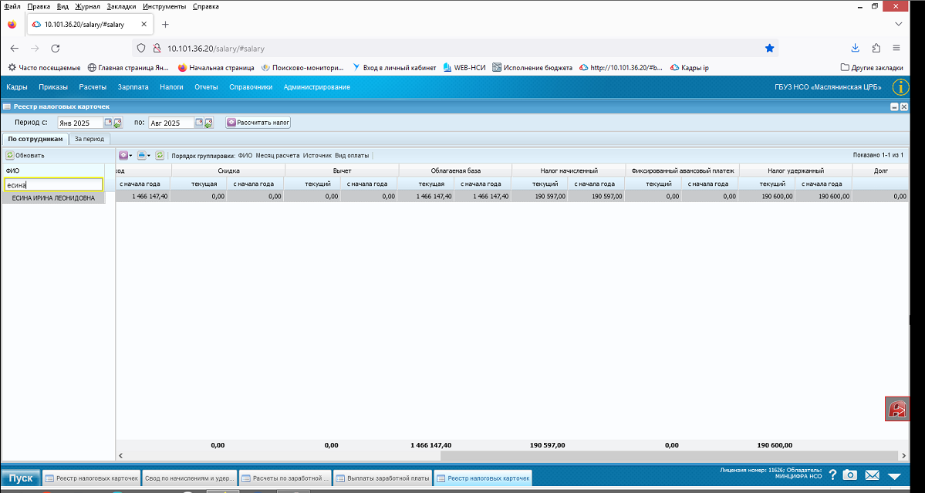Click the Пуск start button
This screenshot has height=493, width=925.
21,478
